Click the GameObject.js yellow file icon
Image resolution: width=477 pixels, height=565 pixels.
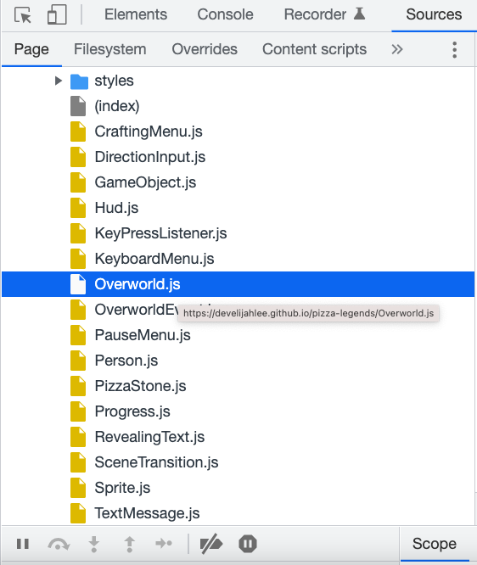click(78, 182)
